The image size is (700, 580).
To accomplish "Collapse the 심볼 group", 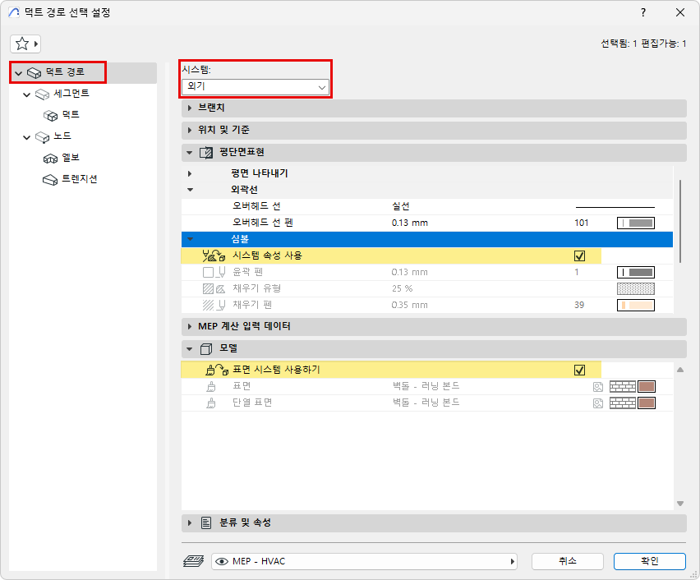I will (190, 239).
